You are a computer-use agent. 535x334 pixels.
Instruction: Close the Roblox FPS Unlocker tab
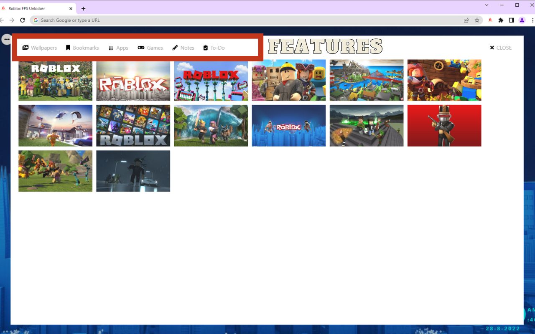tap(71, 8)
